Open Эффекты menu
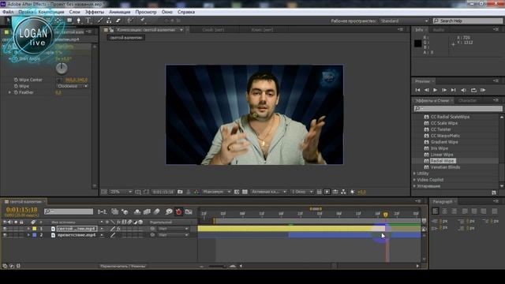The height and width of the screenshot is (284, 505). pos(95,12)
